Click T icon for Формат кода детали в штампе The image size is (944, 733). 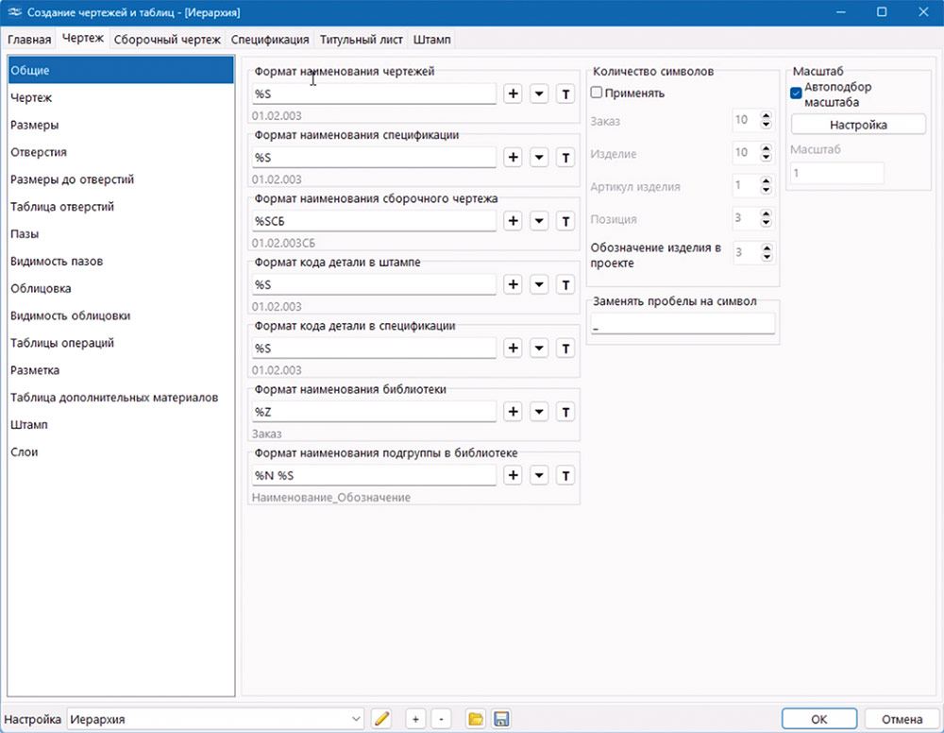[x=565, y=285]
